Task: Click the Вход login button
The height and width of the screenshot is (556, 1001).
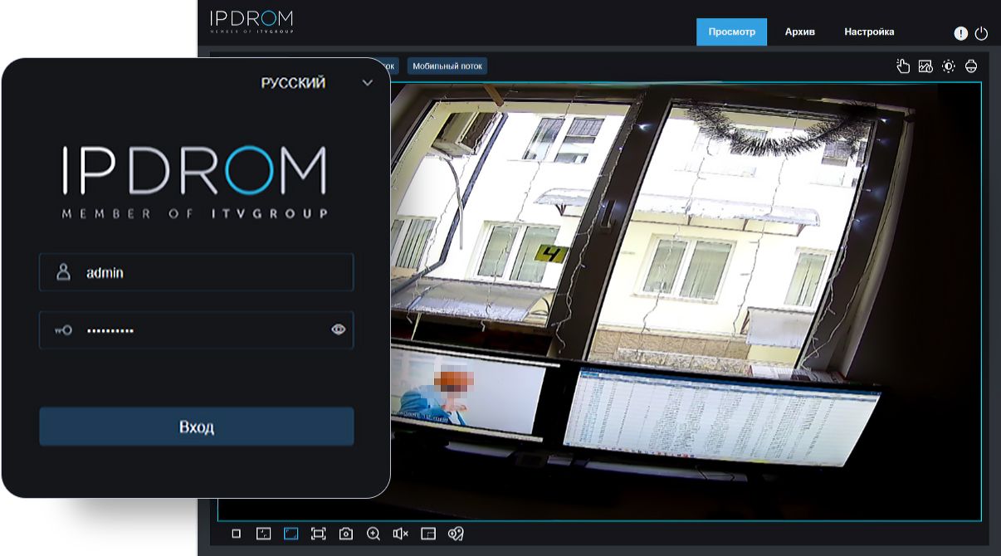Action: click(197, 427)
